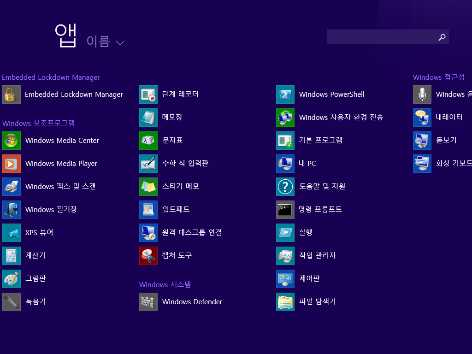Screen dimensions: 472x354
Task: Click the Windows PowerShell text label
Action: click(x=332, y=94)
